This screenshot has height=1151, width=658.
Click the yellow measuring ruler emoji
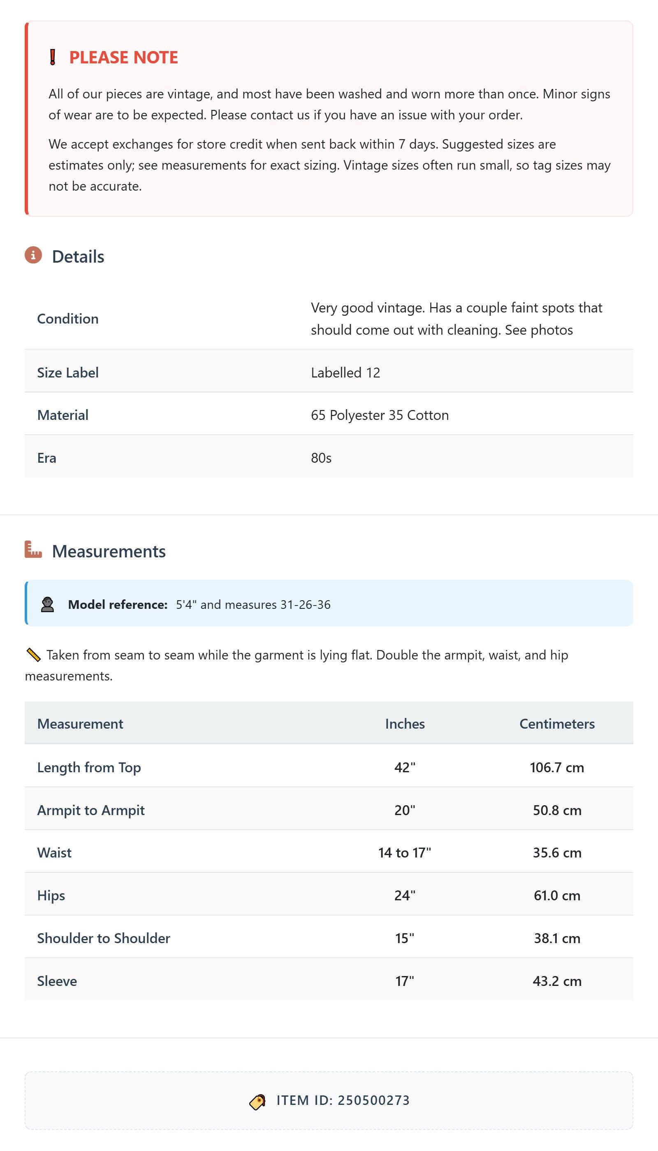tap(34, 655)
